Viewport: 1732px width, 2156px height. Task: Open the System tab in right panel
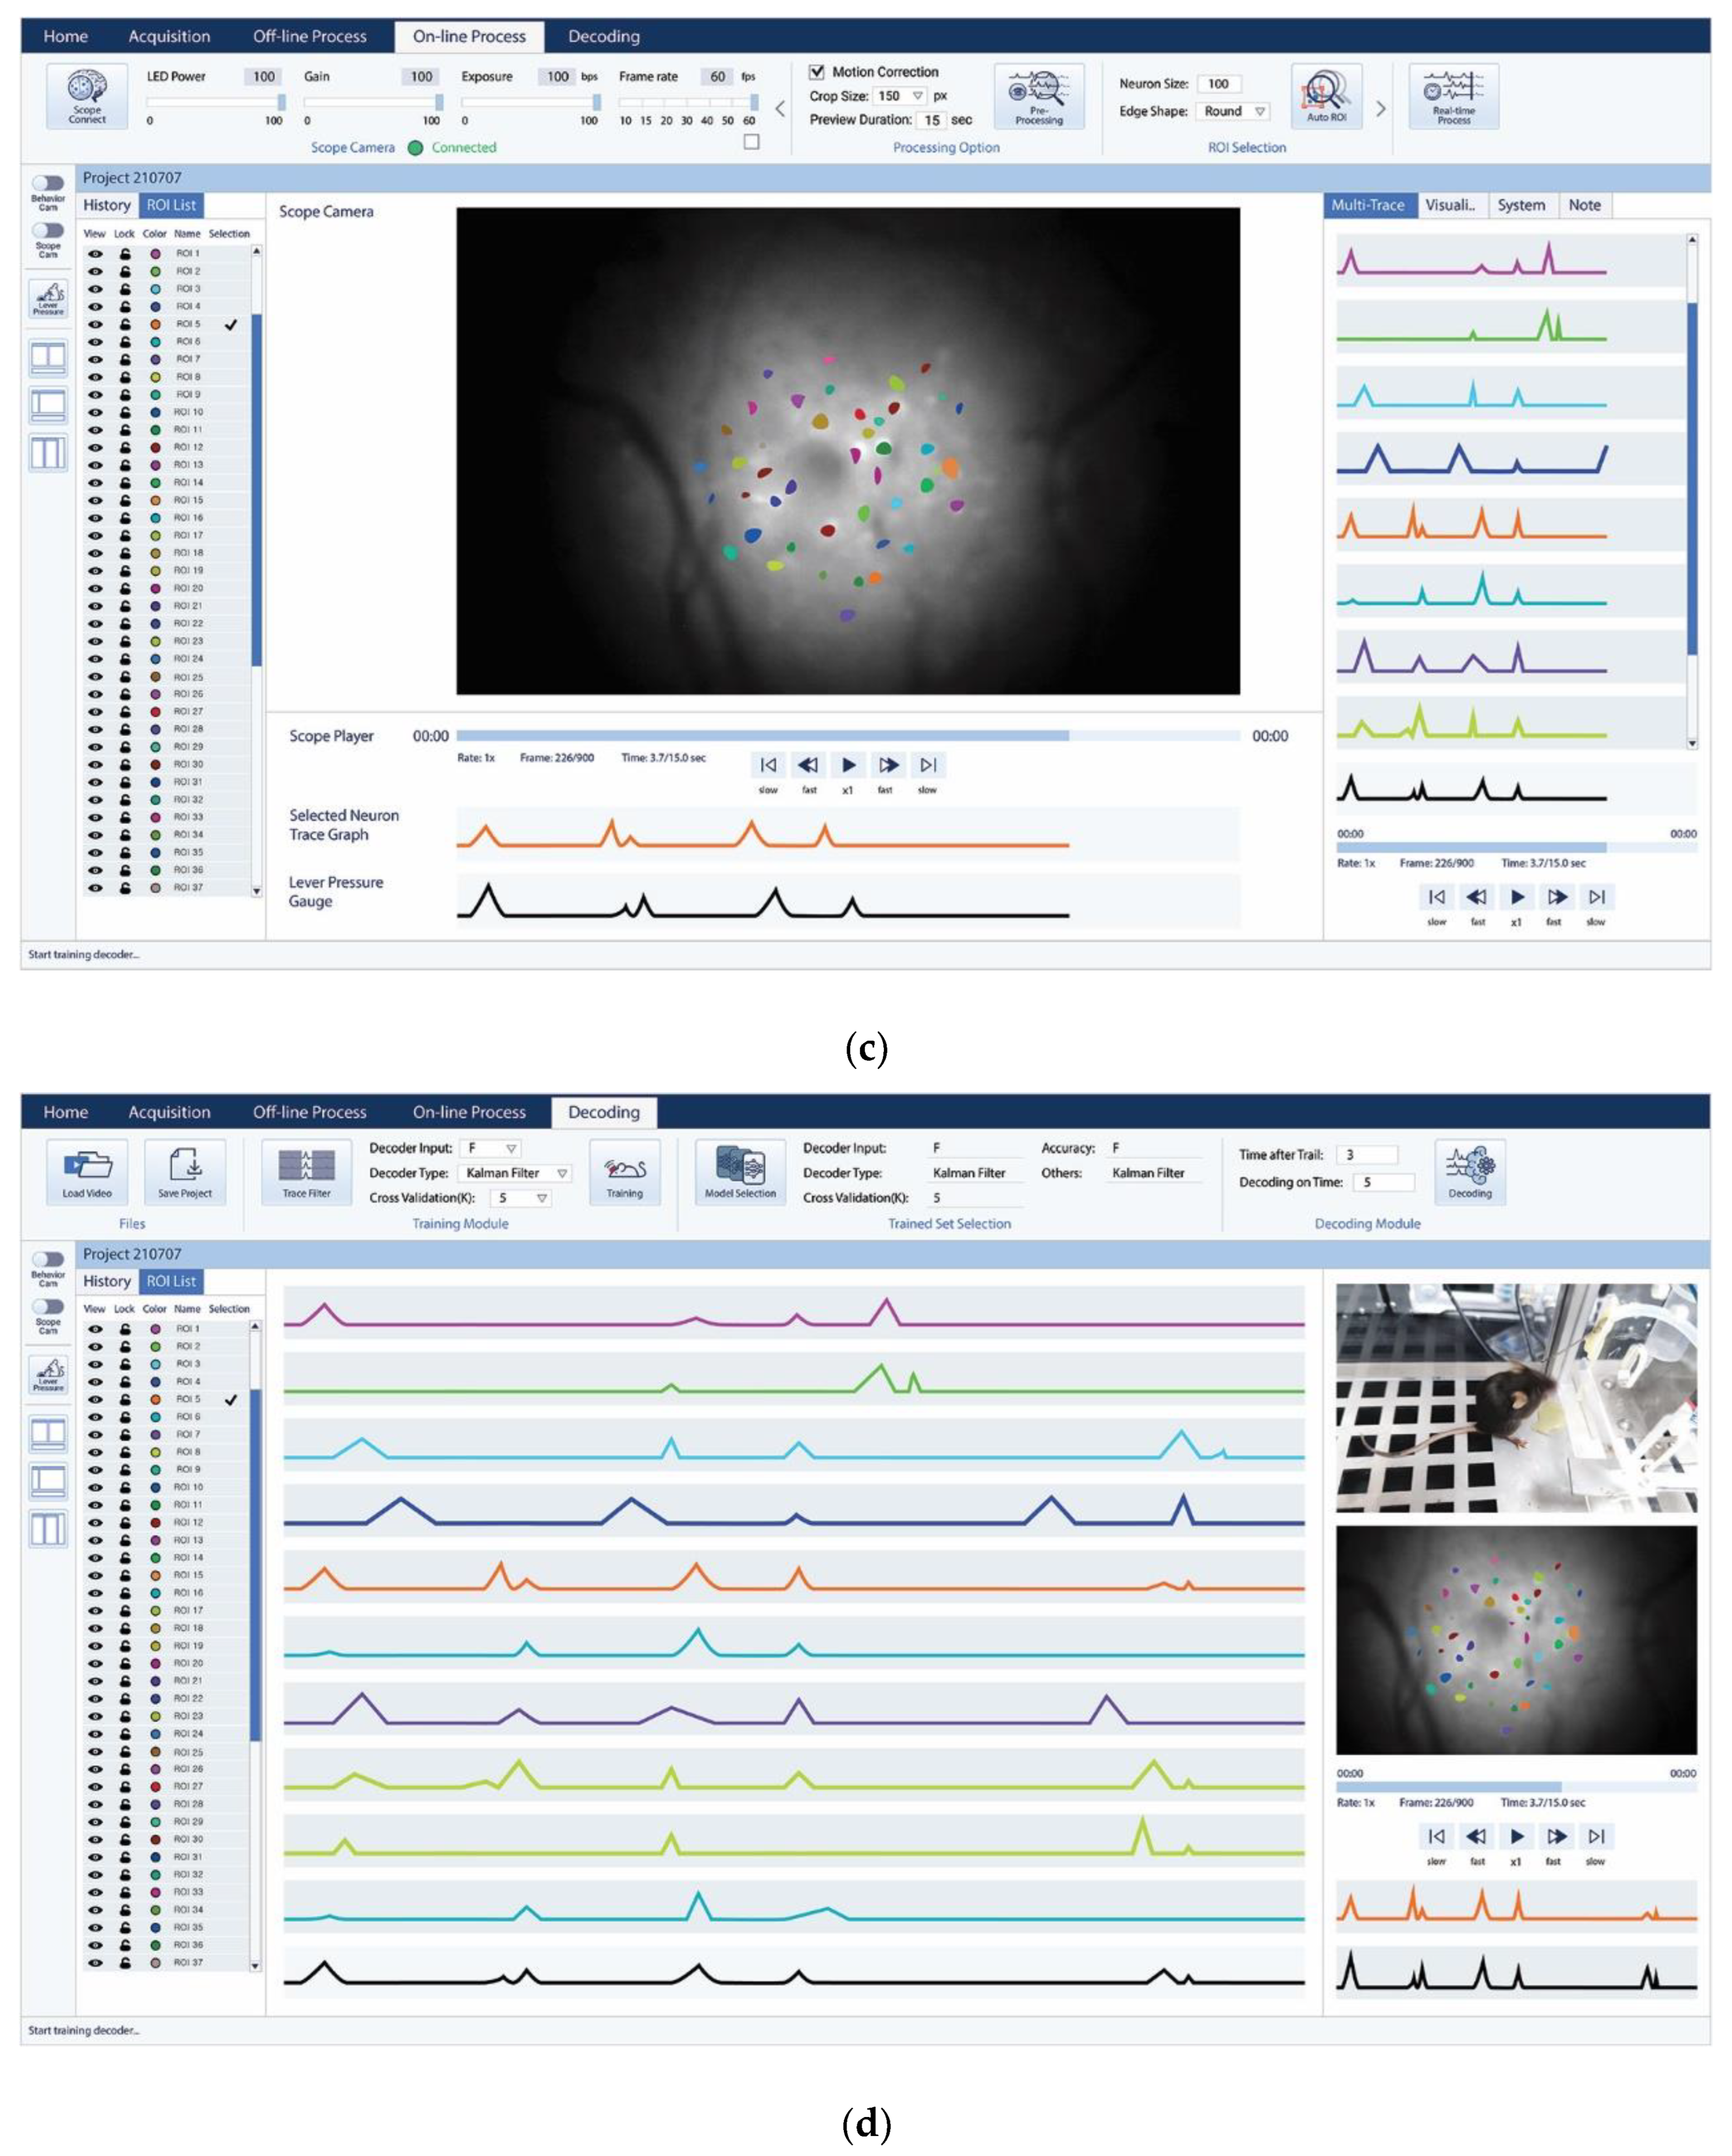(1520, 205)
